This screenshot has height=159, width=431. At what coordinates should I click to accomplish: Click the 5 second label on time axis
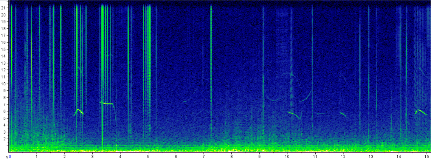point(148,156)
